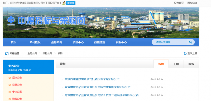Screen dimensions: 211x101
Task: Select the 货物 tab
Action: [161, 64]
